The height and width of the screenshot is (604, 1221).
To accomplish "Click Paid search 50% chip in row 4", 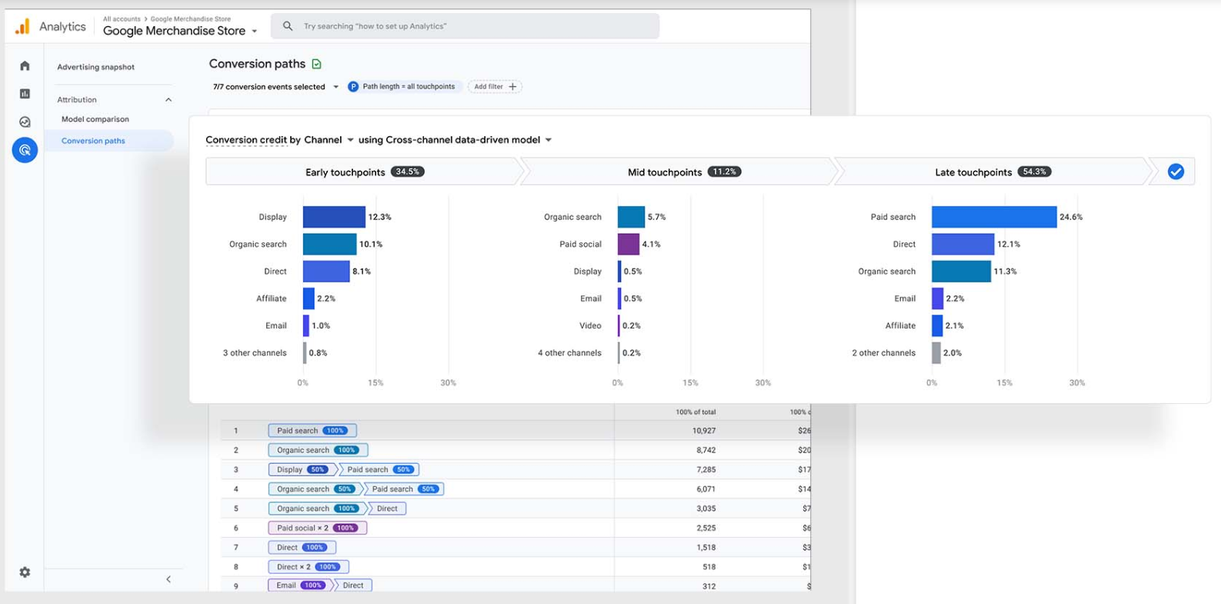I will 404,489.
